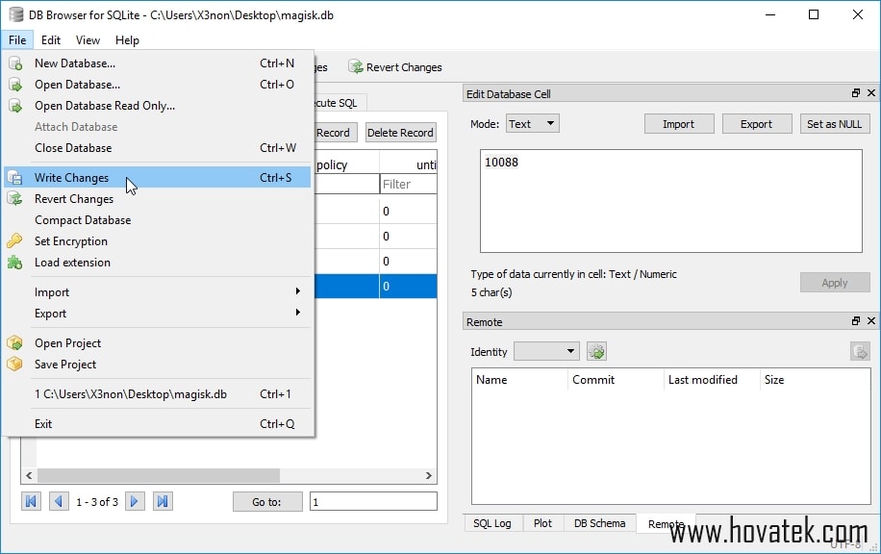Expand the Export submenu
The height and width of the screenshot is (554, 881).
pos(158,314)
